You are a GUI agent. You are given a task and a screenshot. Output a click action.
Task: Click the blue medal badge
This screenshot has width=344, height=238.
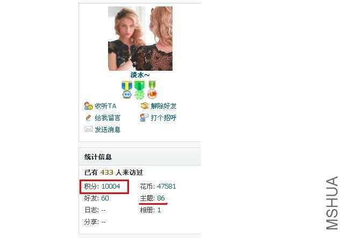pos(127,90)
